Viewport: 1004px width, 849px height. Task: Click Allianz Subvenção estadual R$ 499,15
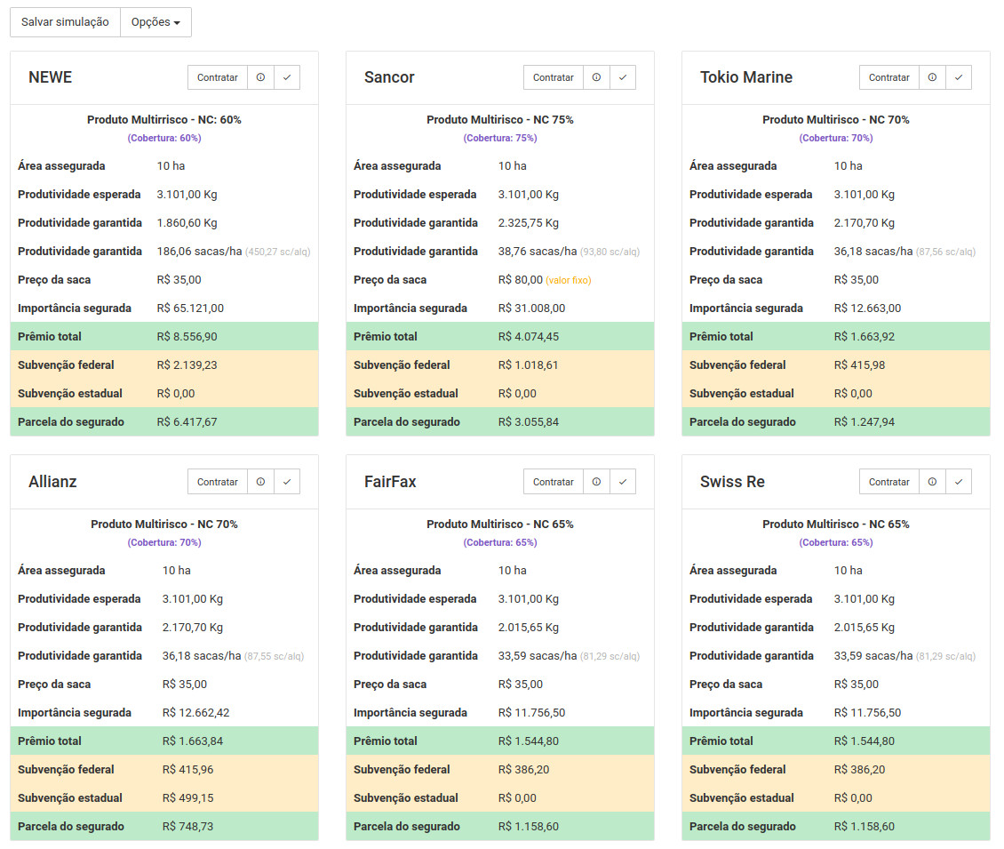tap(187, 797)
